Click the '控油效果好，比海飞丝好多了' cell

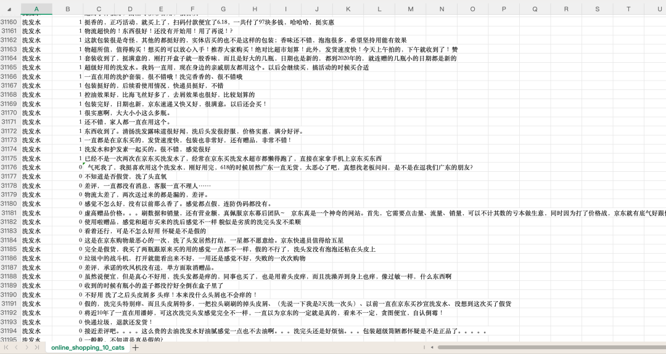click(170, 95)
